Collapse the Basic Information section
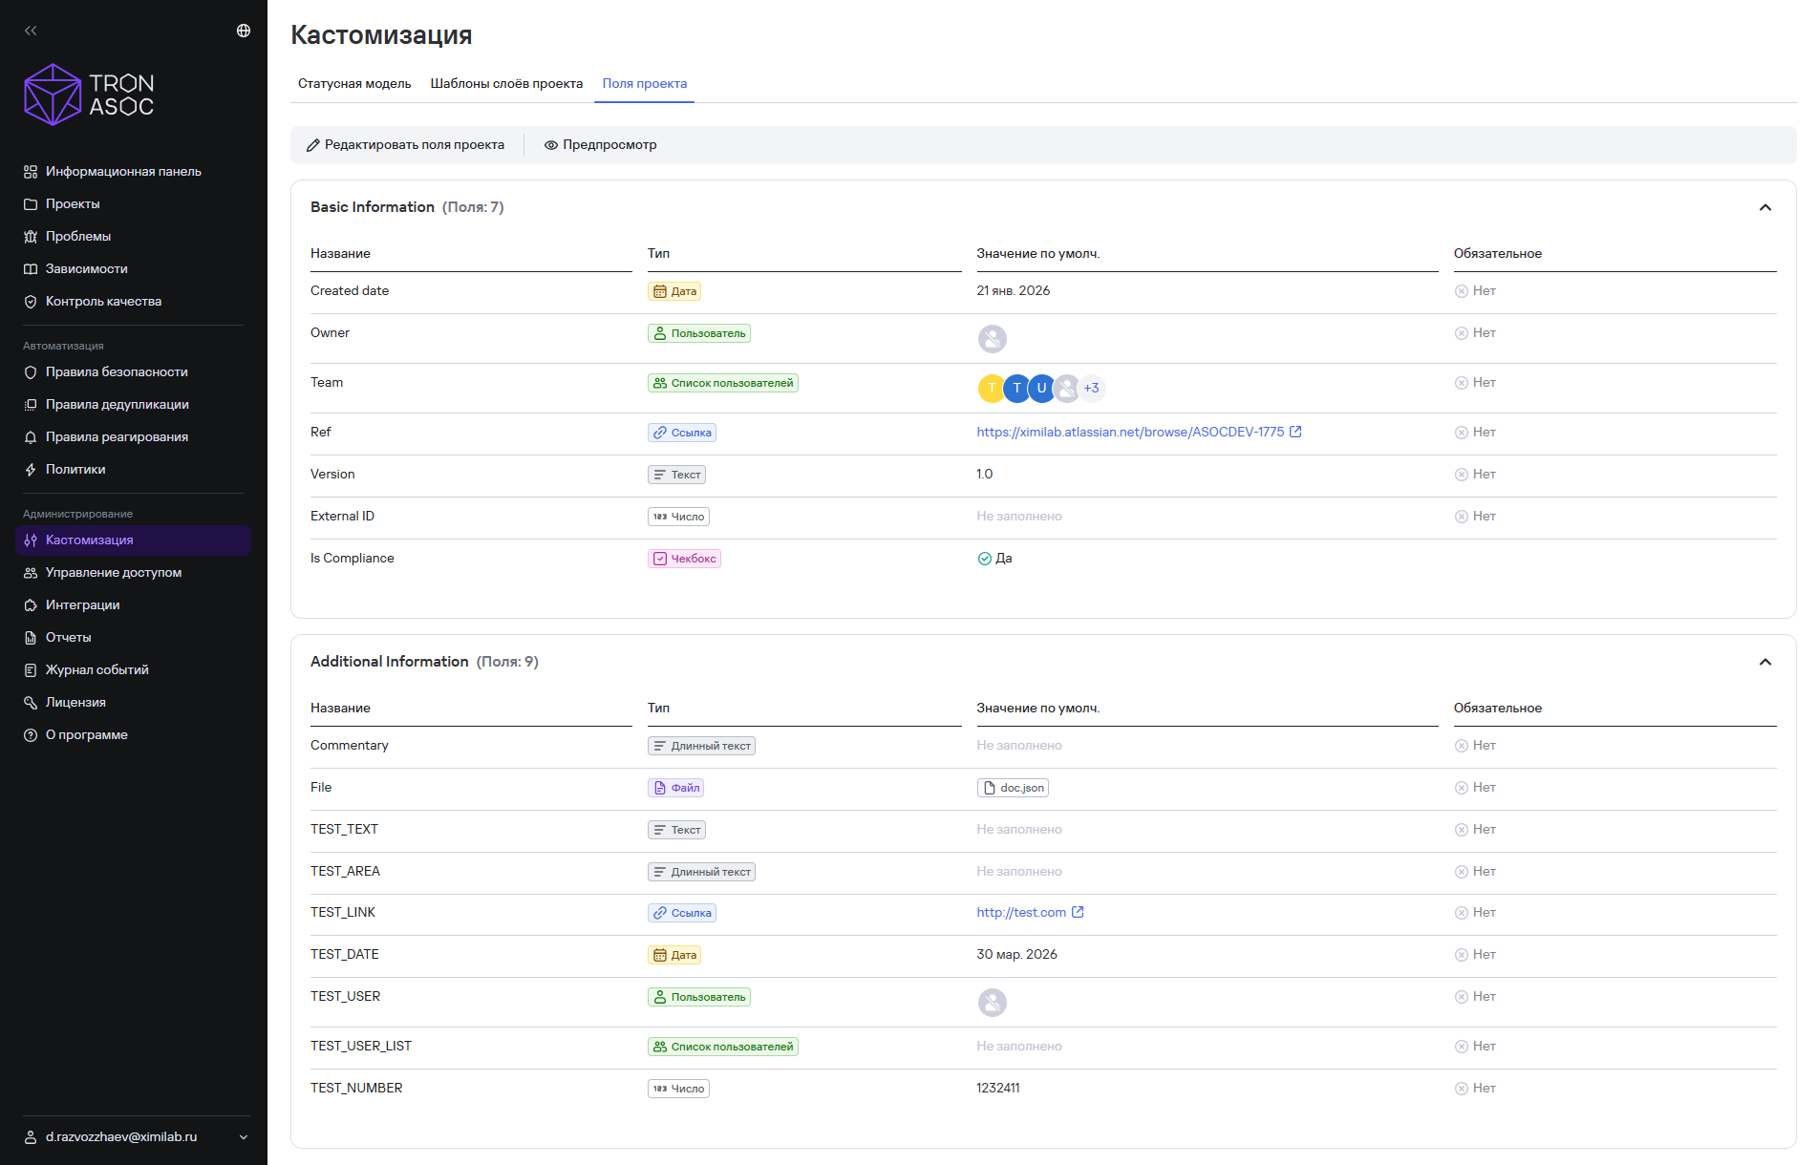The width and height of the screenshot is (1816, 1165). coord(1765,207)
